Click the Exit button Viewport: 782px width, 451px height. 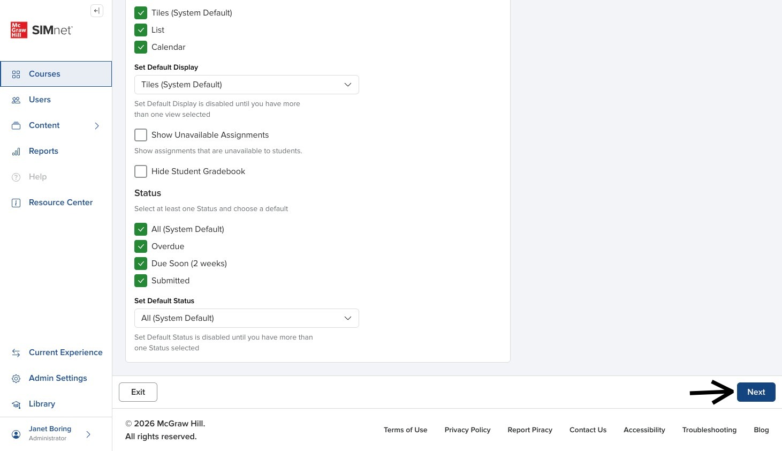point(138,392)
